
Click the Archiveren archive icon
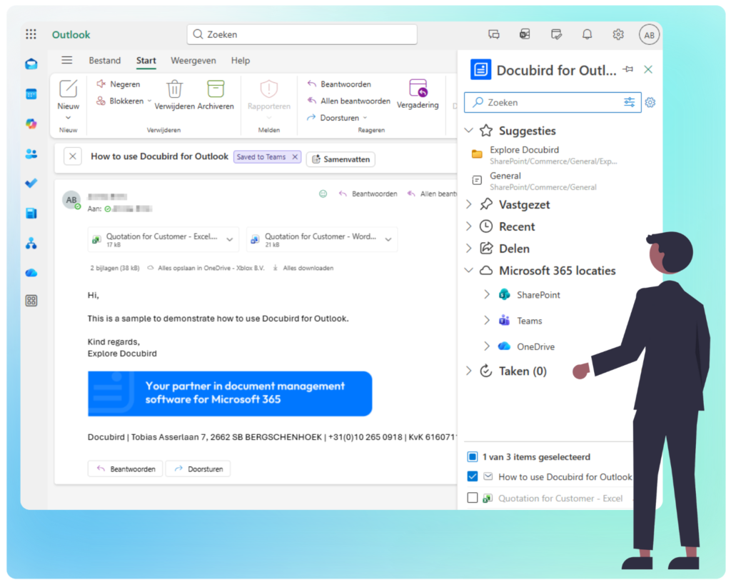click(216, 89)
